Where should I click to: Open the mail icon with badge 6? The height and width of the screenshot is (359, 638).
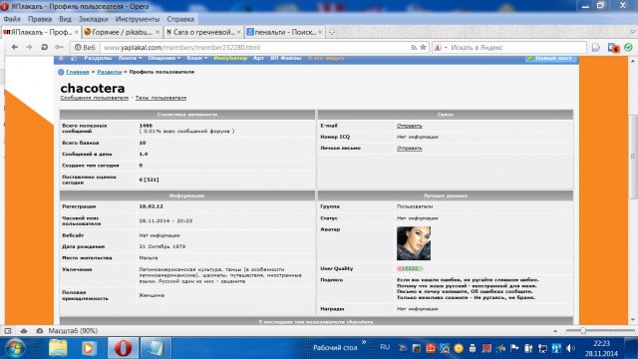pyautogui.click(x=613, y=48)
